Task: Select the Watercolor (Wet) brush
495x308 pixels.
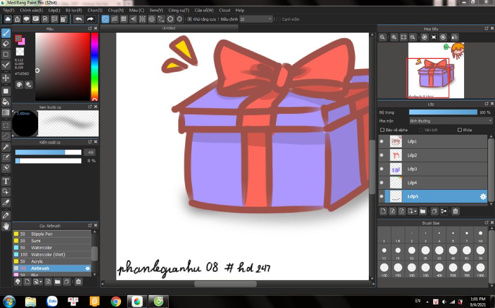Action: click(52, 254)
